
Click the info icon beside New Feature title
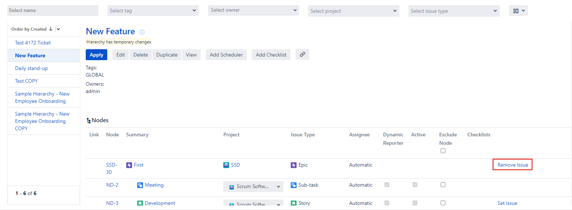pos(142,32)
